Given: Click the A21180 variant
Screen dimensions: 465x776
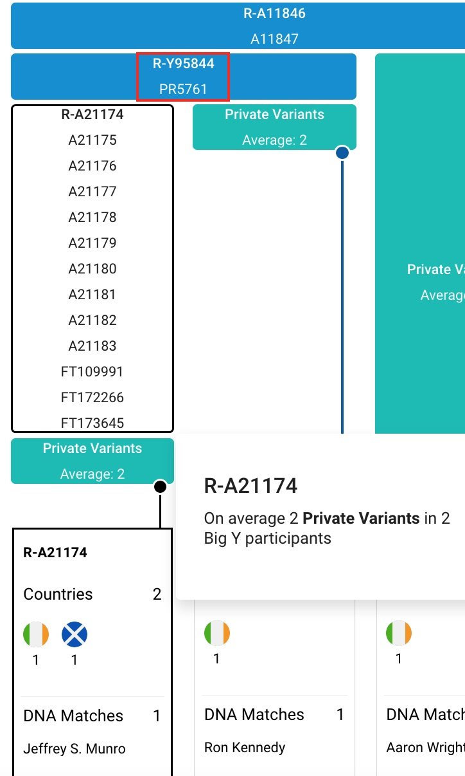Looking at the screenshot, I should point(92,269).
